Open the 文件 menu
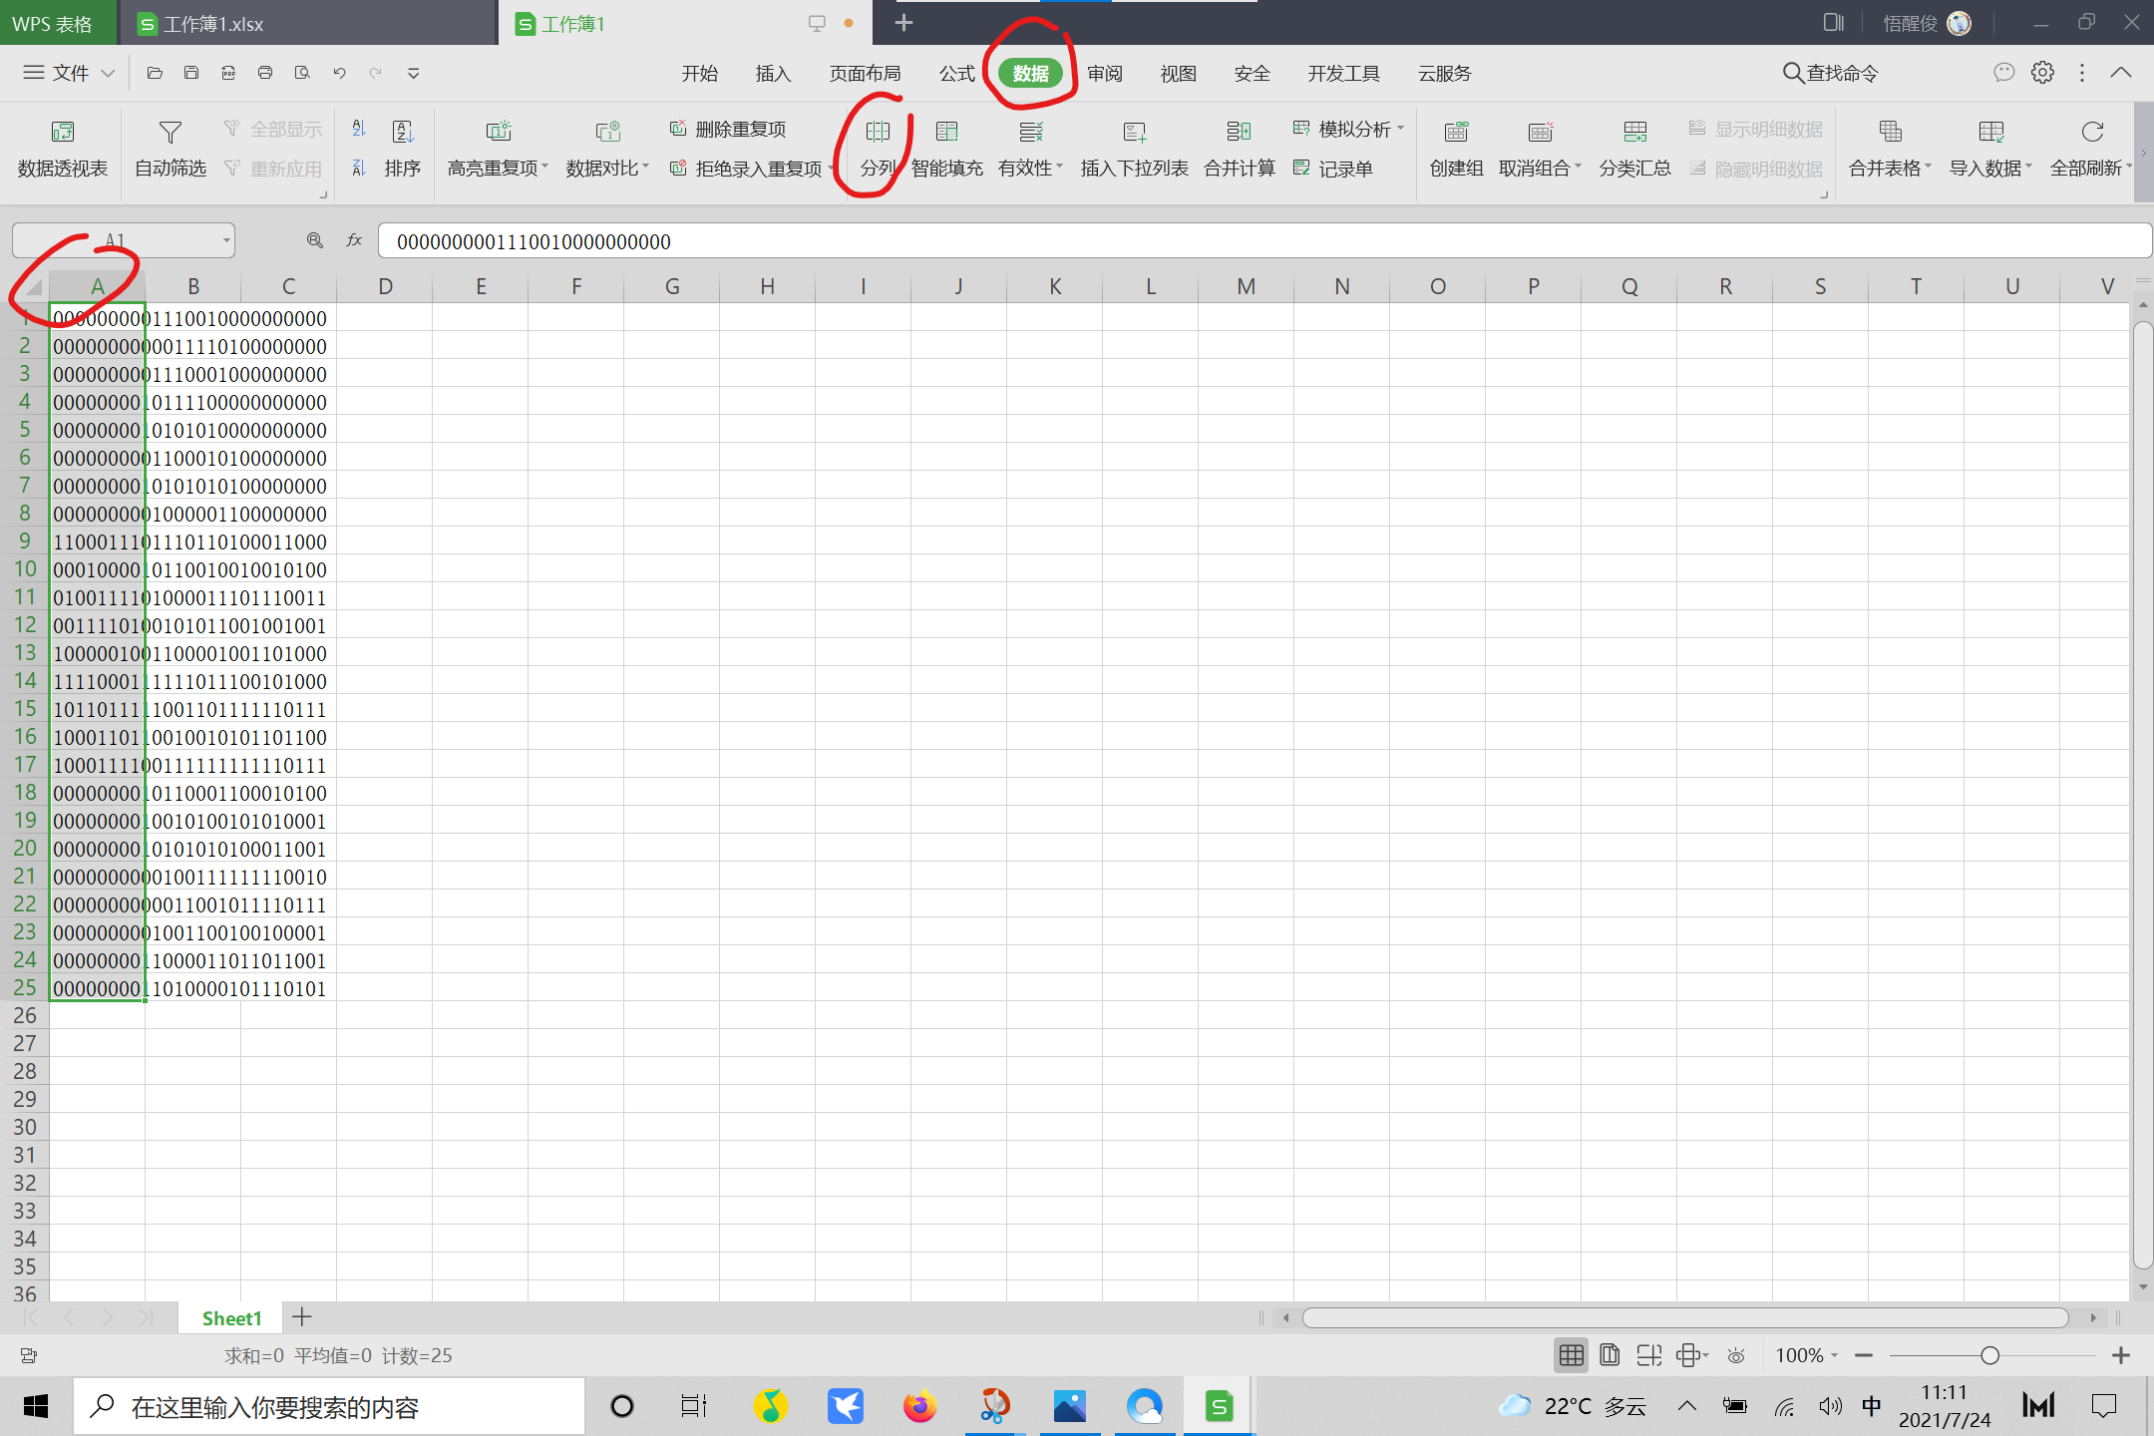 (69, 73)
